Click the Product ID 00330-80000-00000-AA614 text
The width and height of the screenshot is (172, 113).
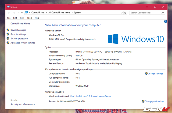tap(67, 101)
